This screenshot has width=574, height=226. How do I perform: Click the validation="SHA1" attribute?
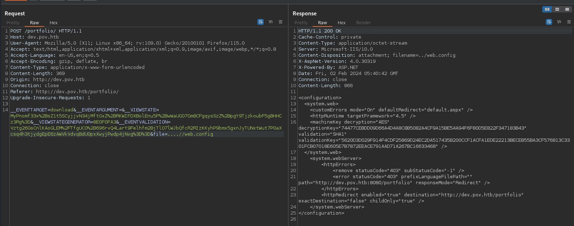pos(322,134)
